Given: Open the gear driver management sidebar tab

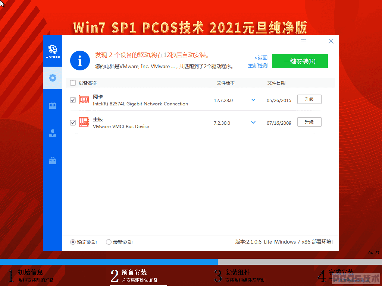Looking at the screenshot, I should pyautogui.click(x=53, y=78).
